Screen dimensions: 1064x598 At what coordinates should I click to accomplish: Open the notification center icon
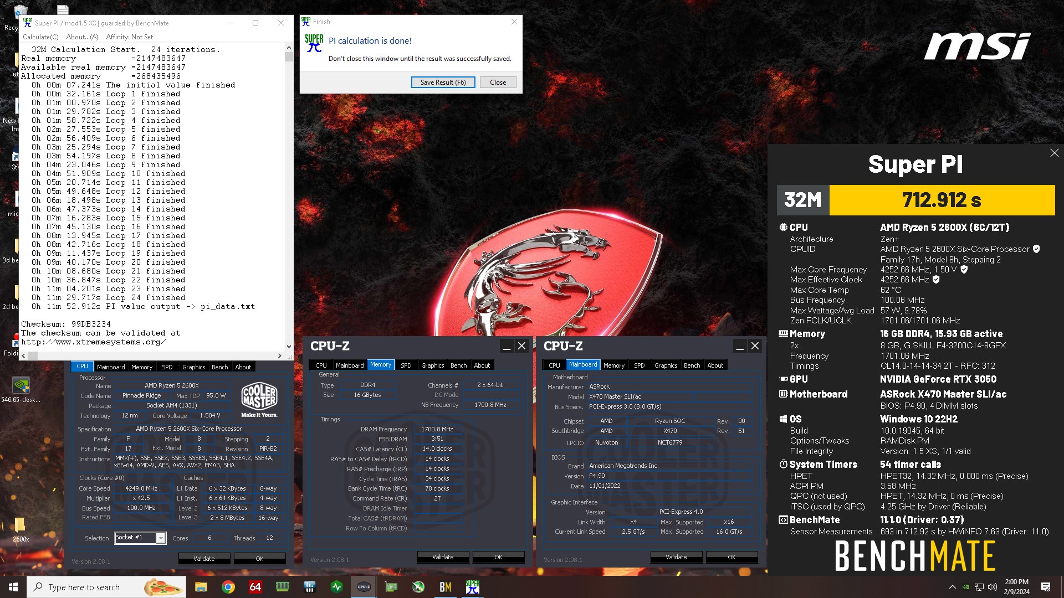(x=1046, y=587)
